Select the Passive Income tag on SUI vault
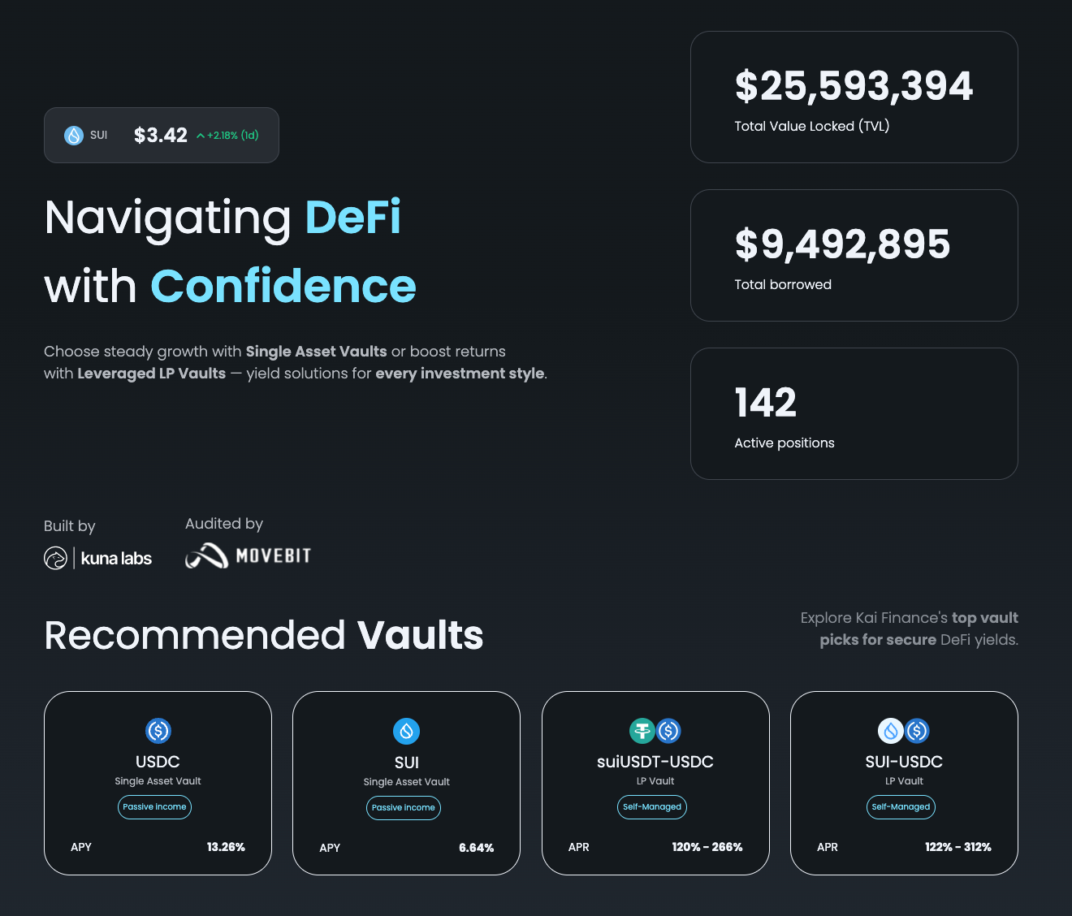The image size is (1072, 916). point(403,808)
